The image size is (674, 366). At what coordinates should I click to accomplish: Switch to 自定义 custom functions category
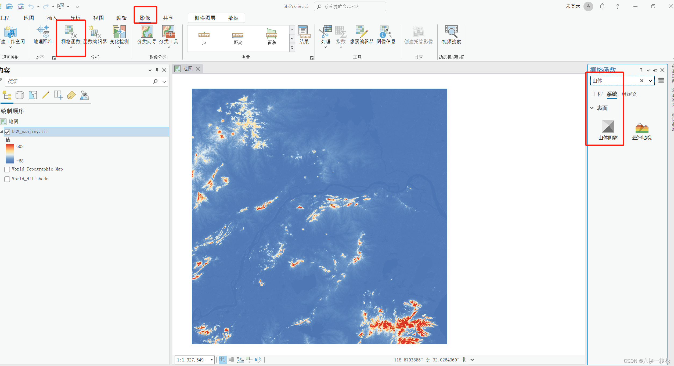629,94
